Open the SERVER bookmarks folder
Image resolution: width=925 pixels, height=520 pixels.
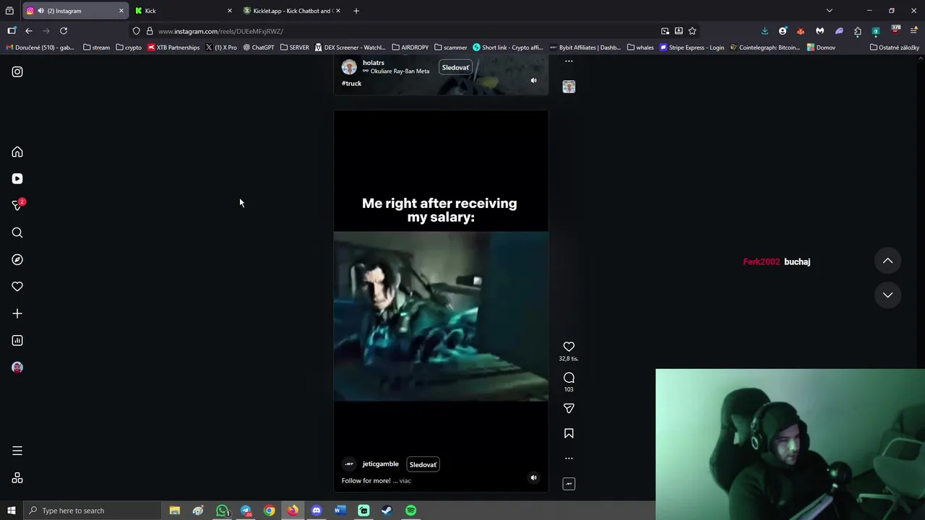(x=294, y=48)
